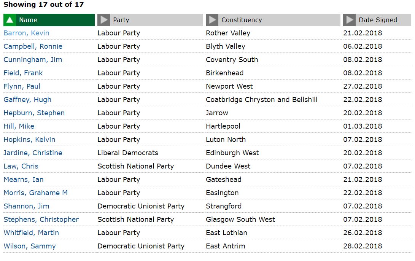Open Barron, Kevin's profile link
The height and width of the screenshot is (261, 415).
click(27, 33)
